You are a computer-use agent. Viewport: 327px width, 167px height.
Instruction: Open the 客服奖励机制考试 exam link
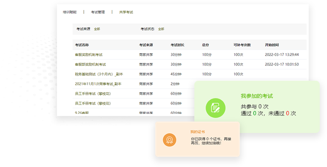click(x=88, y=55)
